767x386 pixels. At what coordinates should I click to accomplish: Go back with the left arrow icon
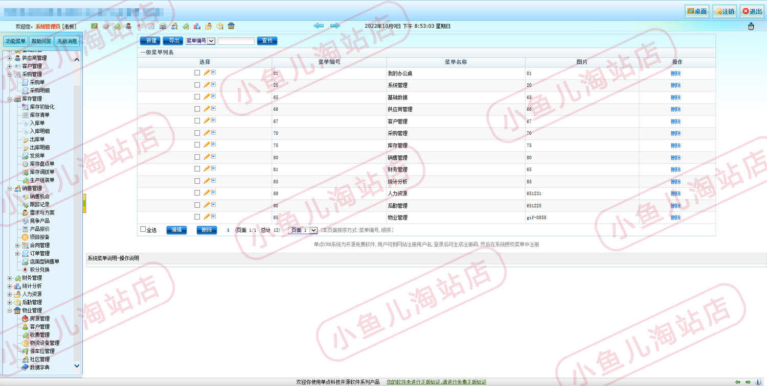319,26
